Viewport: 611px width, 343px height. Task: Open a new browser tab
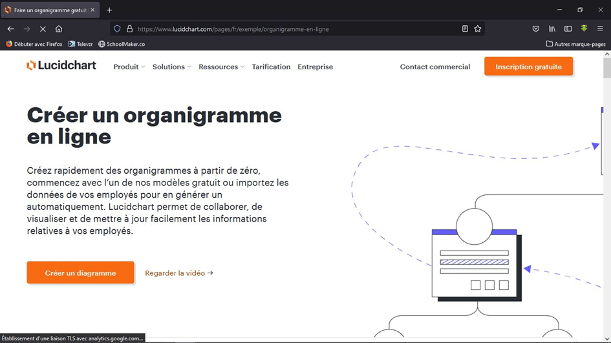click(x=109, y=10)
